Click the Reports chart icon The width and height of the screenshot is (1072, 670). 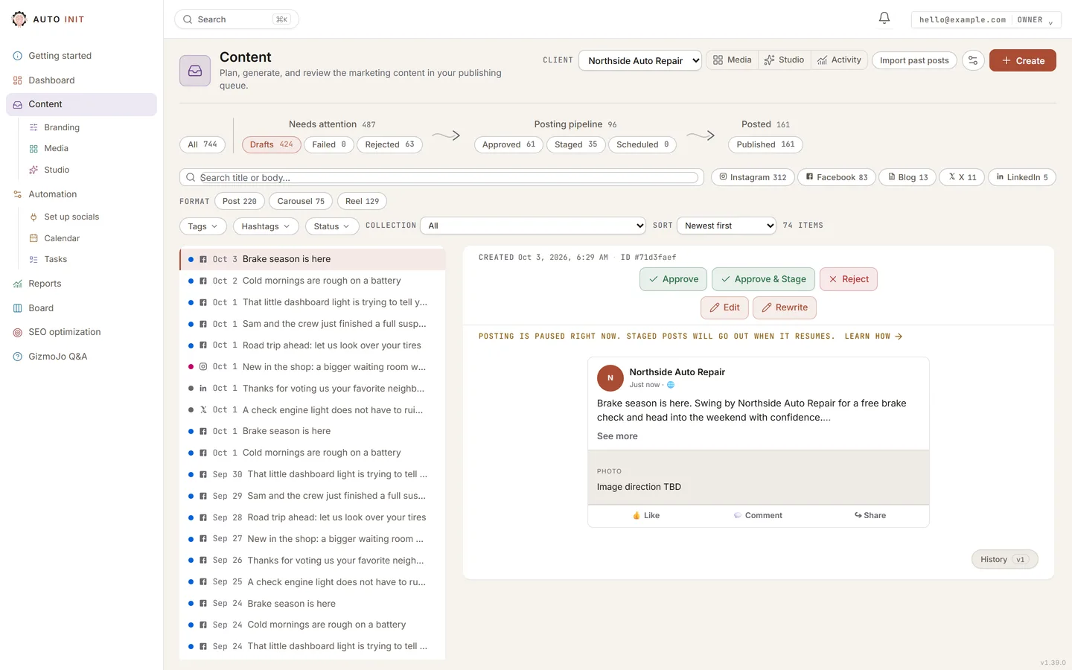tap(18, 284)
